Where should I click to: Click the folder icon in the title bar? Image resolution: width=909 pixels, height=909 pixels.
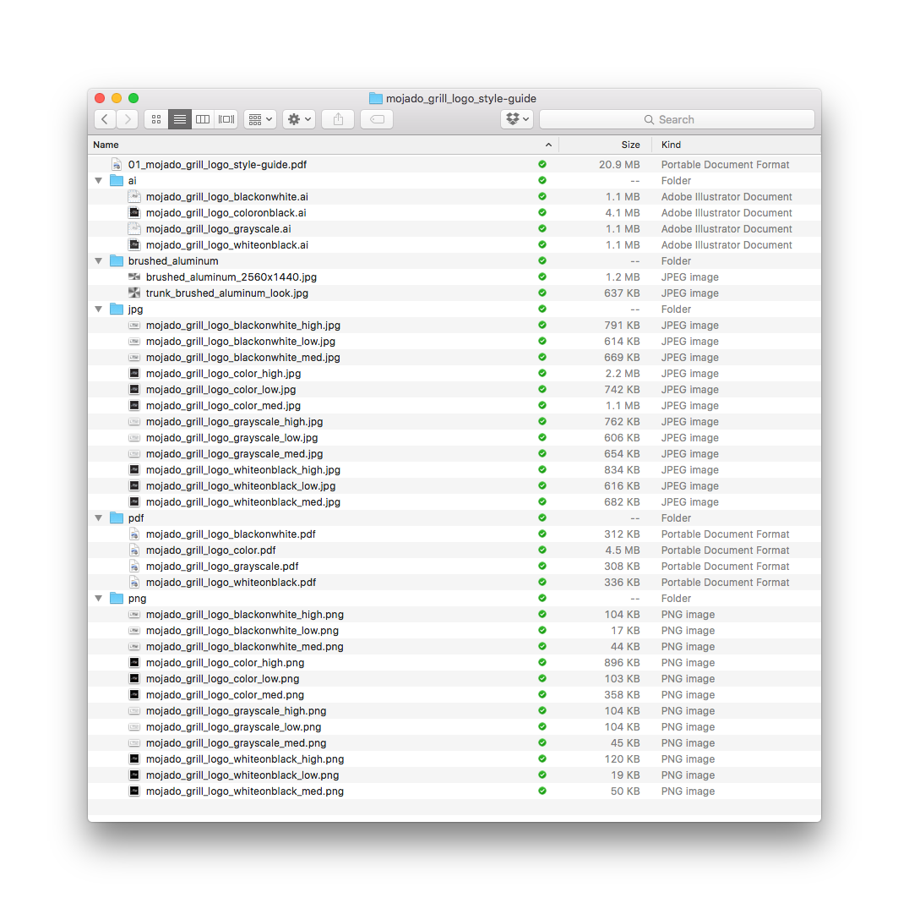click(376, 99)
